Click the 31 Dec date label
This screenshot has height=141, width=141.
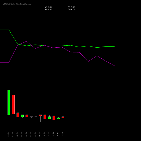pos(8,134)
